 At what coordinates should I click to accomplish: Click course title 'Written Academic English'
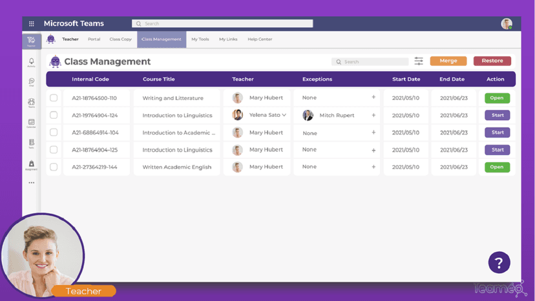pos(177,167)
